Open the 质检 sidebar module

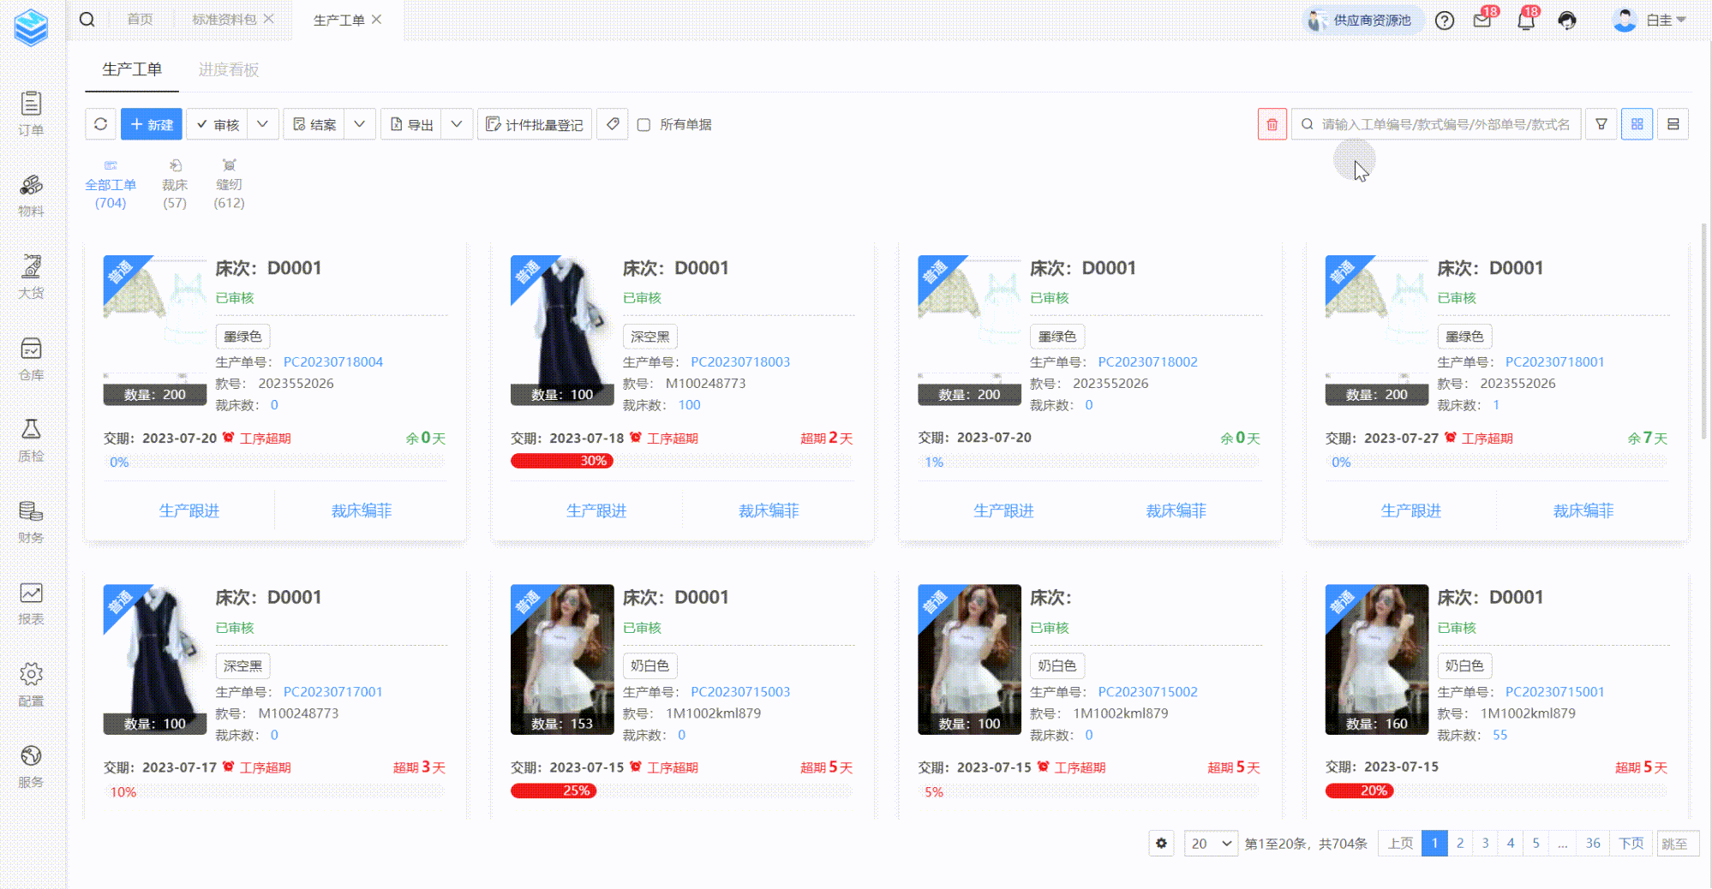coord(31,440)
